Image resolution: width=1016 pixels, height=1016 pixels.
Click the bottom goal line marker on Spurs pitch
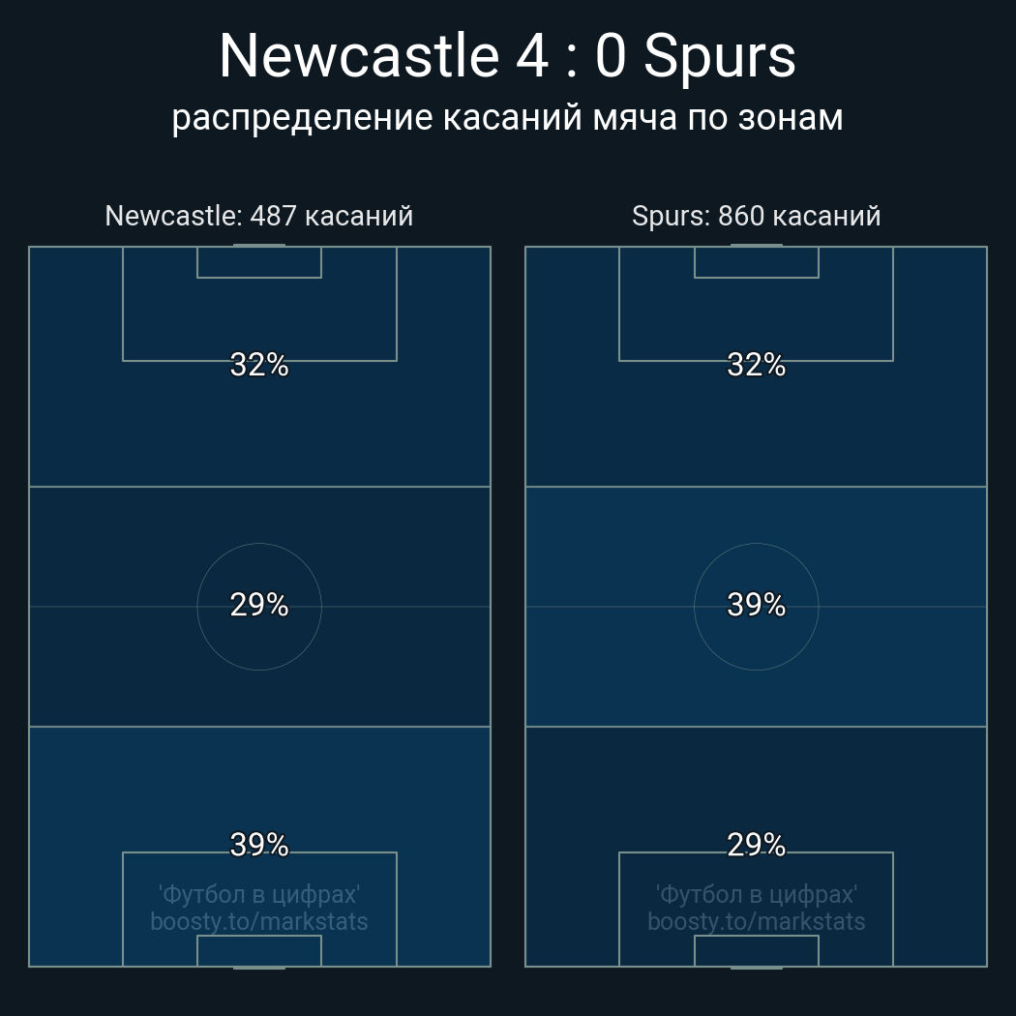coord(756,967)
